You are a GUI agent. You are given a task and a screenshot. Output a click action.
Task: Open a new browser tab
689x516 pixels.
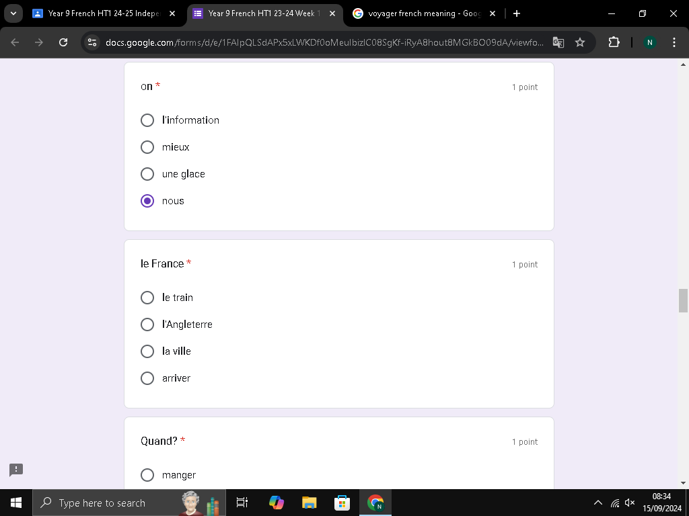517,13
